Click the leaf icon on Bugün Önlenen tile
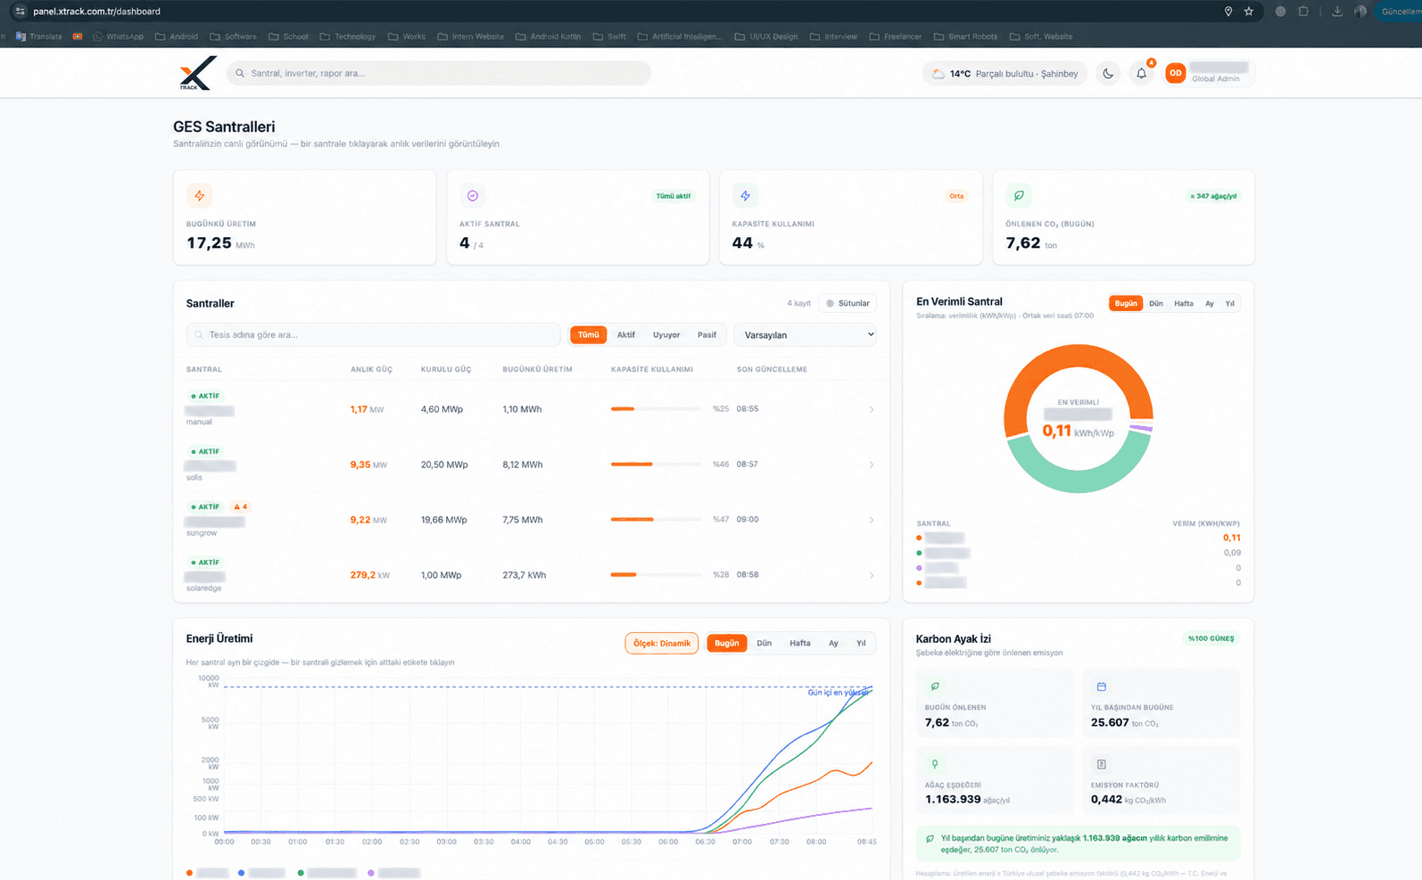The image size is (1422, 880). (x=935, y=687)
